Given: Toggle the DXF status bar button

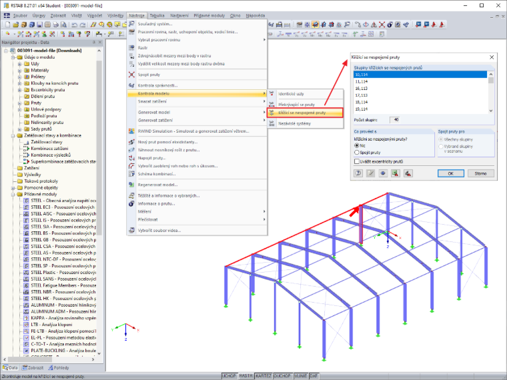Looking at the screenshot, I should 314,376.
